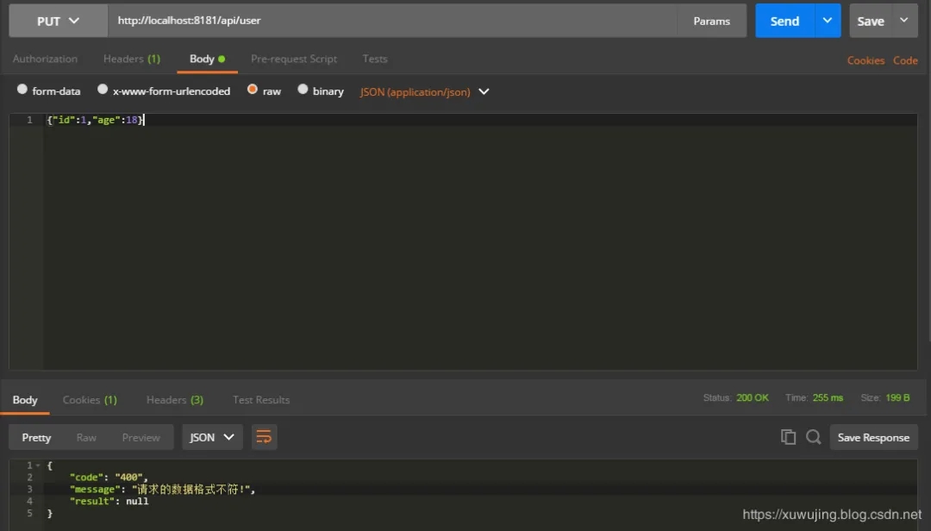Click the search response magnifier icon

813,437
